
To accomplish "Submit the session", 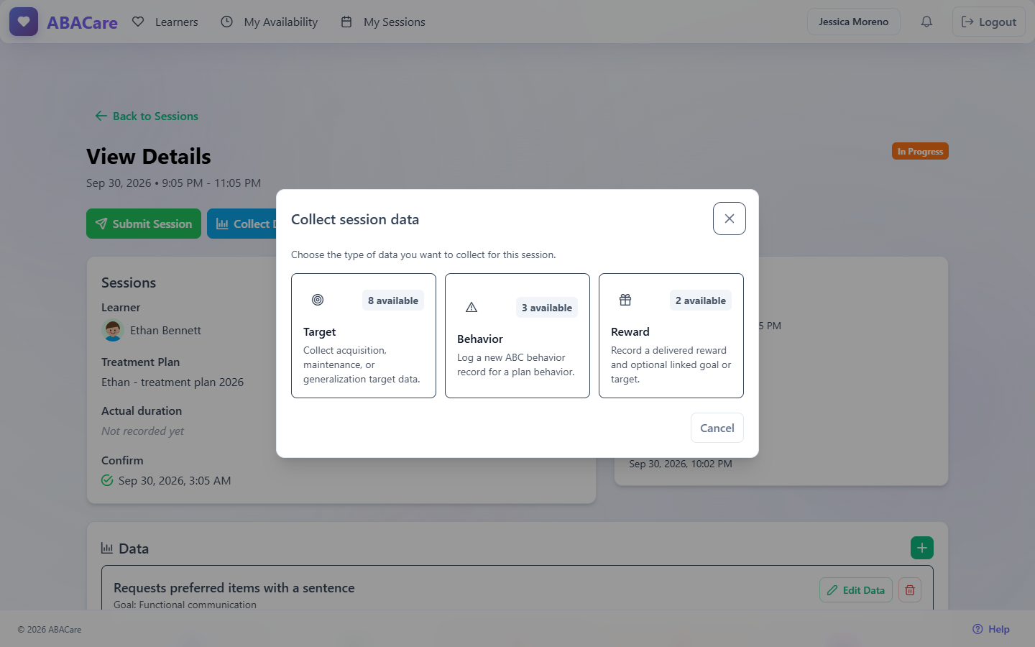I will coord(144,224).
